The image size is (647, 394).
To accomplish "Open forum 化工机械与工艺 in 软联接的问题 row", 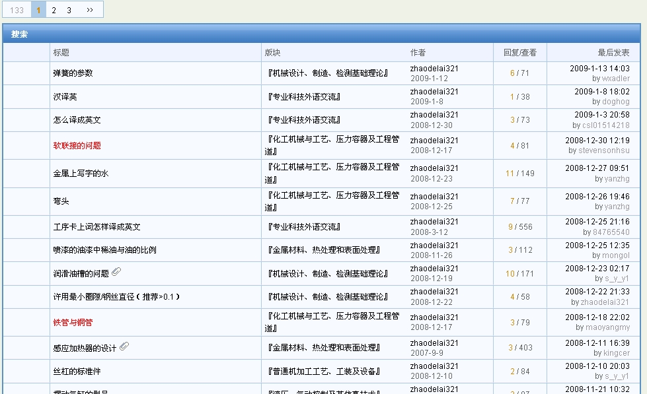I will [332, 145].
